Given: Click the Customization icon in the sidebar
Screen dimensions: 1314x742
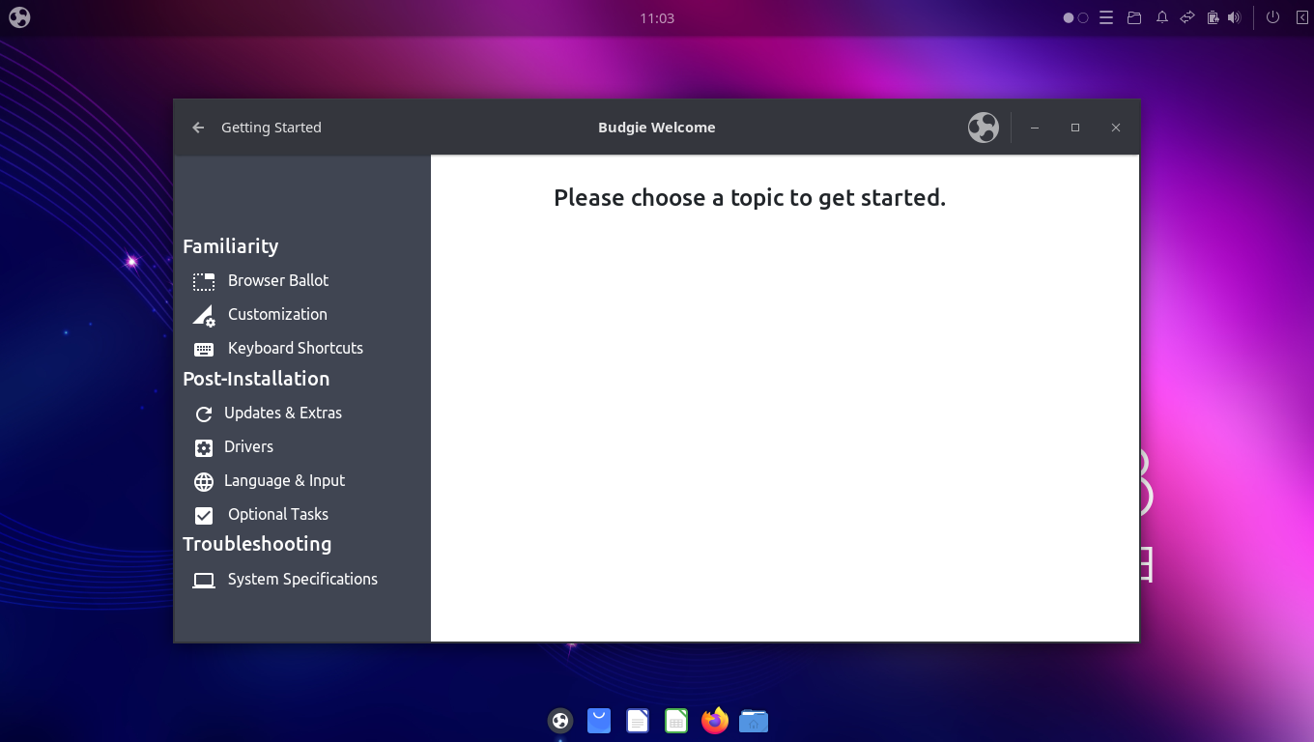Looking at the screenshot, I should click(204, 315).
